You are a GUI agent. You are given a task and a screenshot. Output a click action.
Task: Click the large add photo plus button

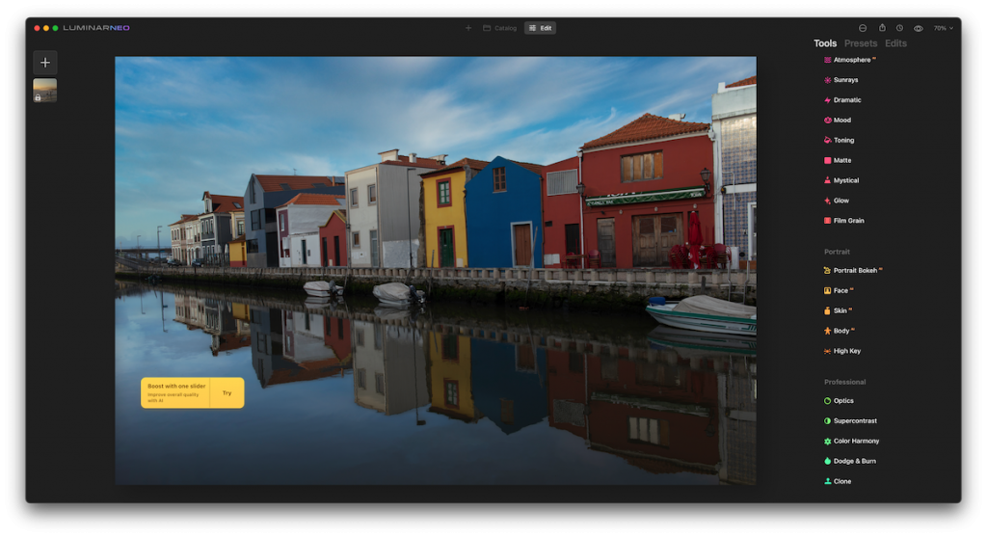(x=45, y=63)
